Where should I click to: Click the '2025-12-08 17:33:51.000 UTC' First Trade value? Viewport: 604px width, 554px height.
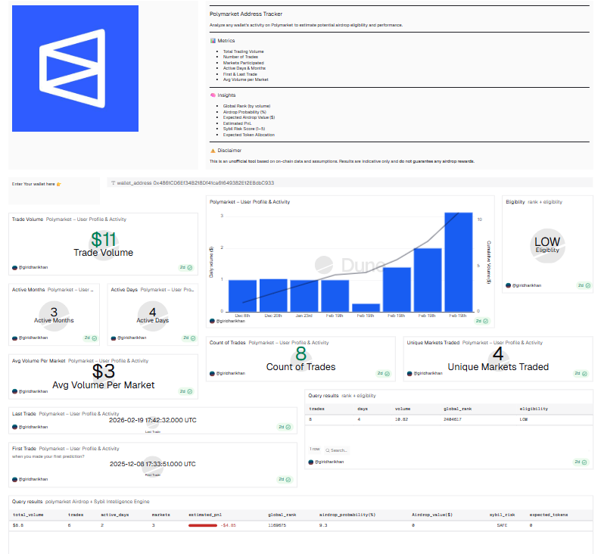click(x=153, y=464)
